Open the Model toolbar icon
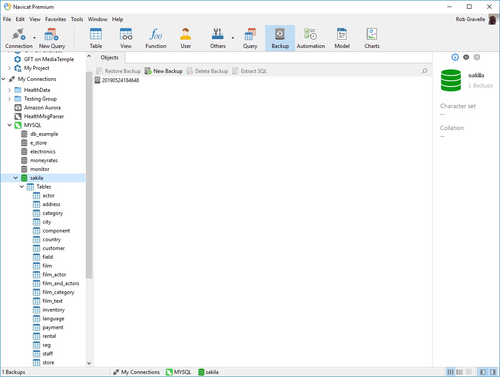This screenshot has width=500, height=377. [342, 38]
